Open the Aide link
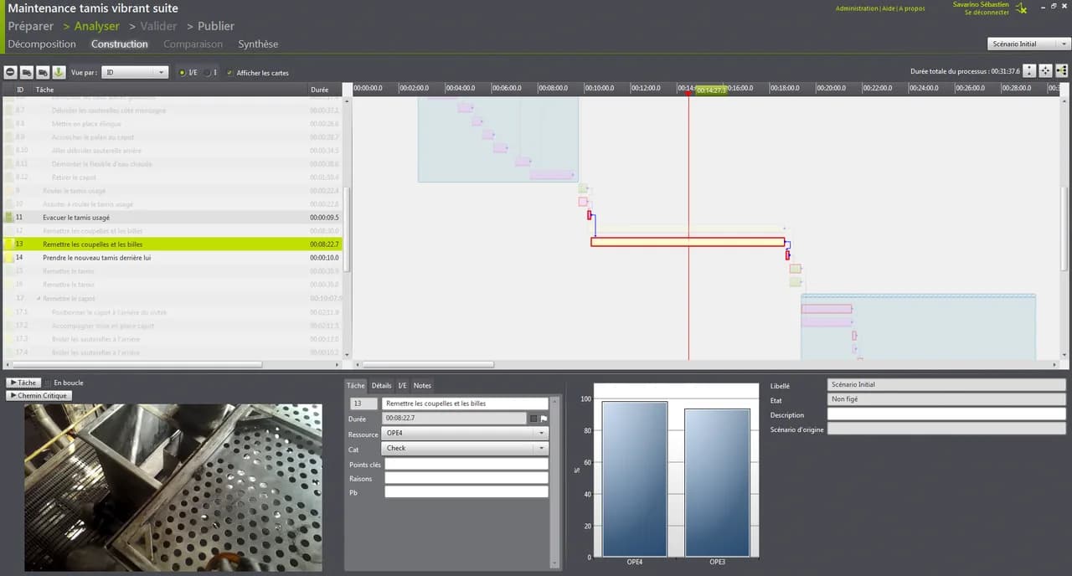 889,8
